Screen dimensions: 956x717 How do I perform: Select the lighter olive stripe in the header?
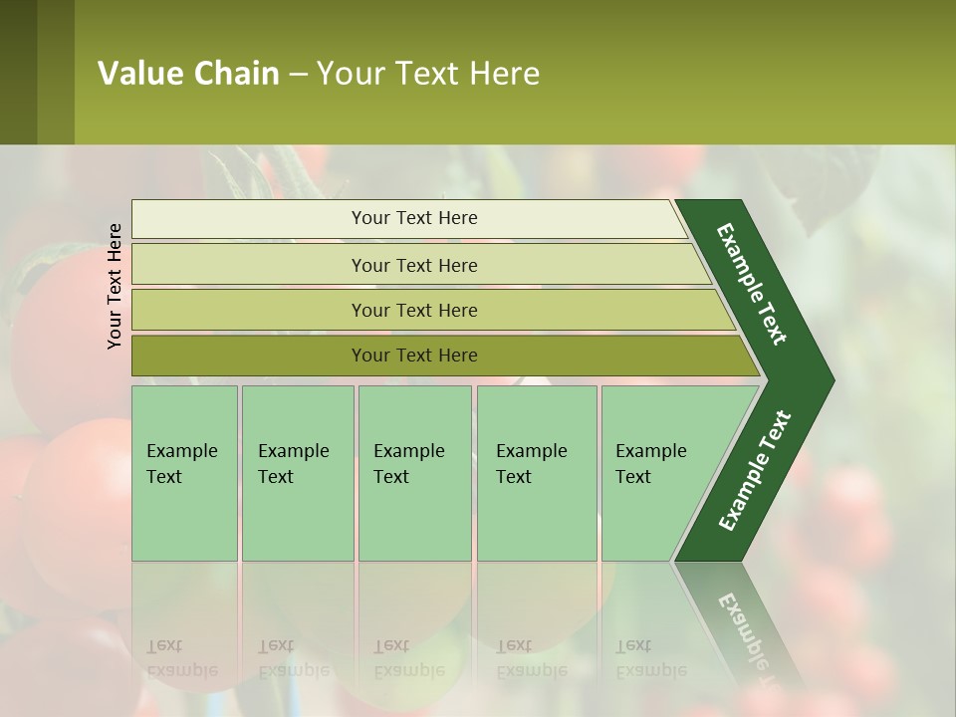pyautogui.click(x=56, y=72)
